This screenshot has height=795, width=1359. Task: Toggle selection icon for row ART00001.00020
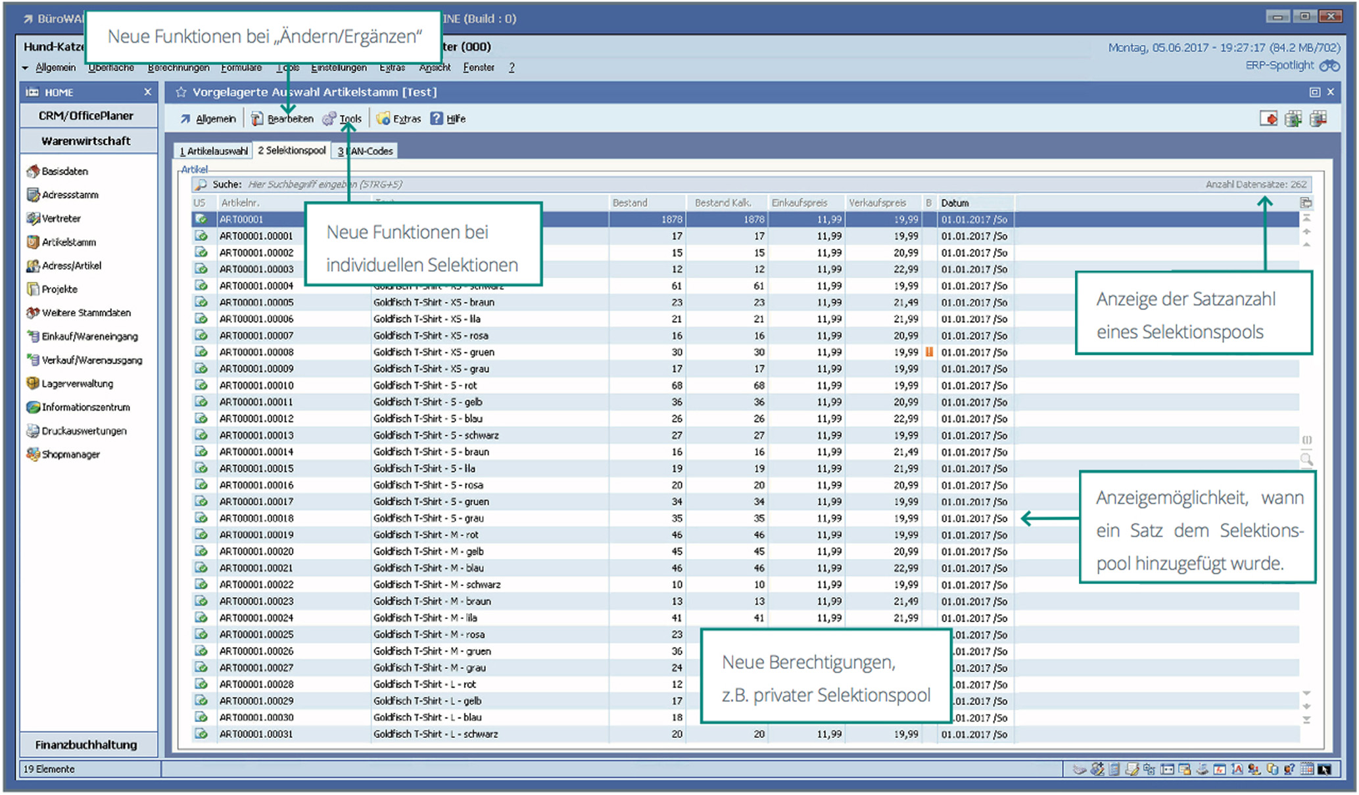201,551
